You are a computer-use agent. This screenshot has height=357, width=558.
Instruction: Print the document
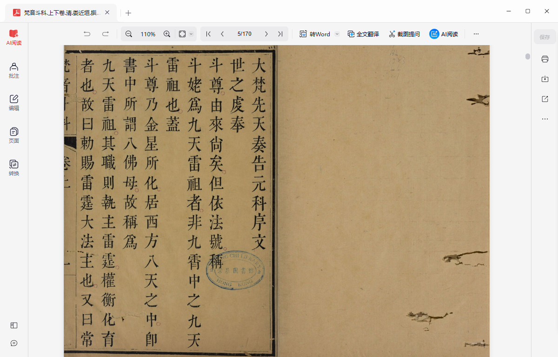point(545,59)
